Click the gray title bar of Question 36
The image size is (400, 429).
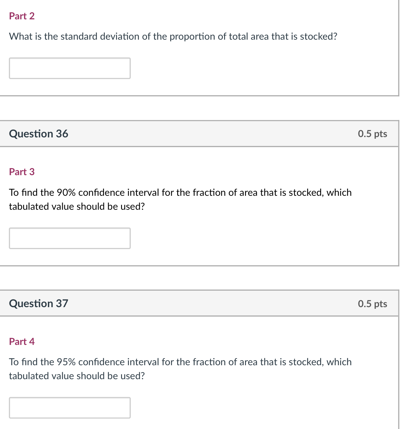click(x=200, y=134)
